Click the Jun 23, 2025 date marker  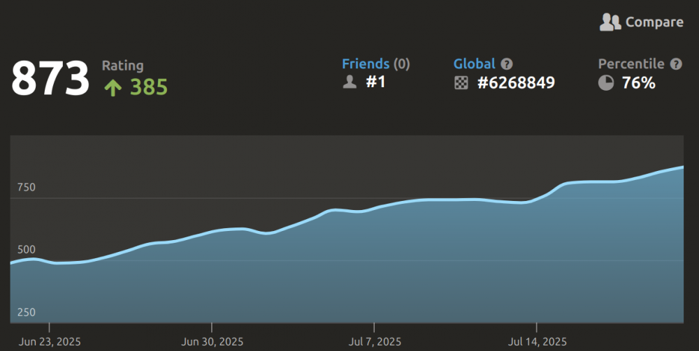[50, 341]
